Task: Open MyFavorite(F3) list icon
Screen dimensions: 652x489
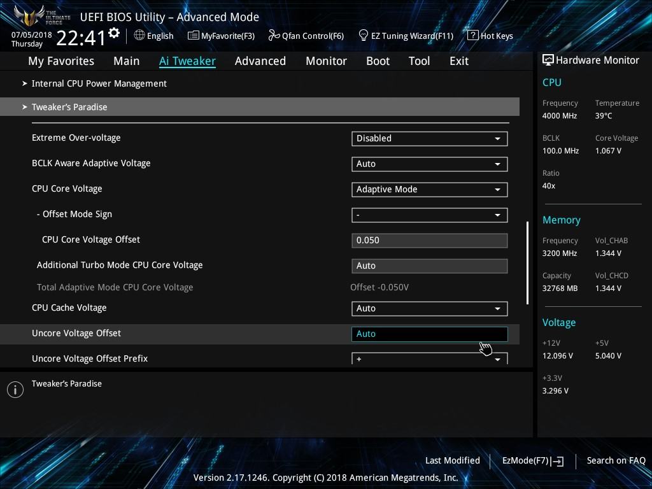Action: (x=193, y=36)
